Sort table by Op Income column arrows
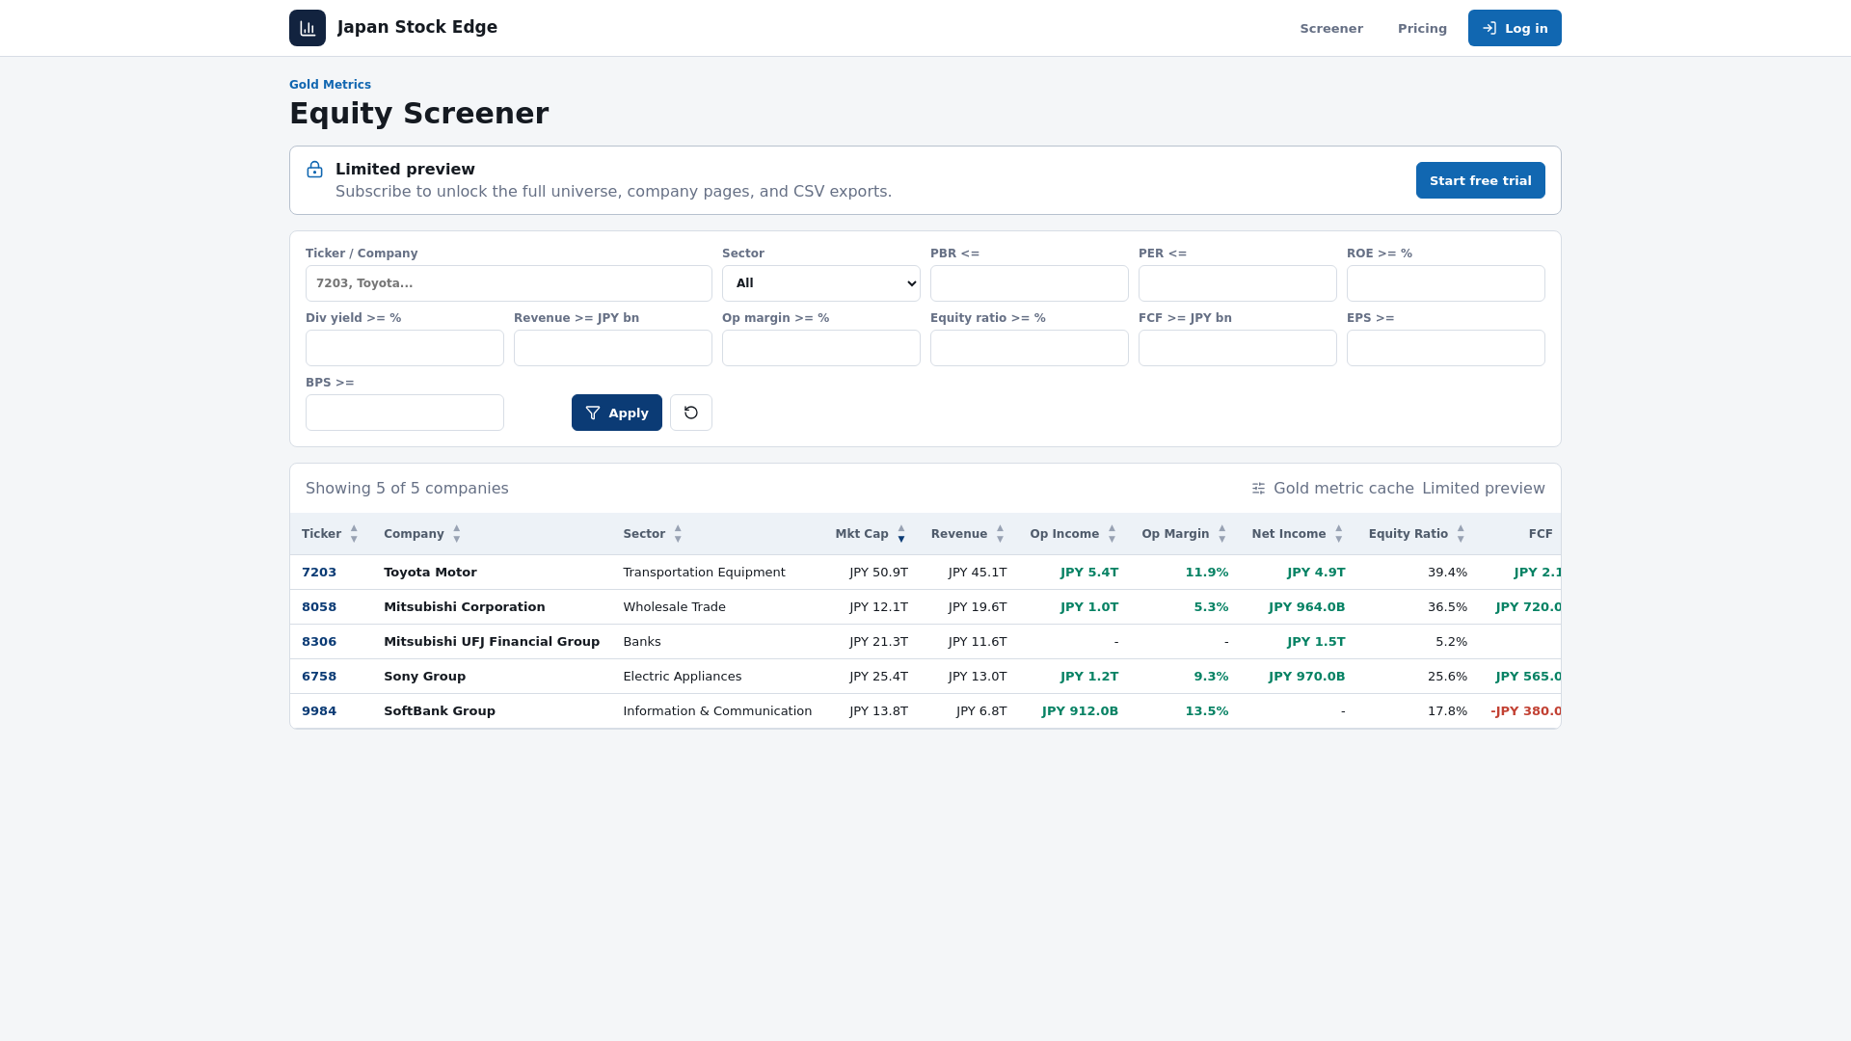 point(1112,534)
